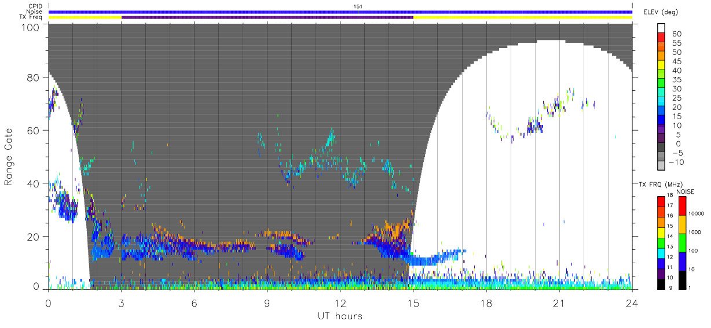Click the "25" label on the ELEV colorbar
Image resolution: width=711 pixels, height=328 pixels.
point(676,98)
